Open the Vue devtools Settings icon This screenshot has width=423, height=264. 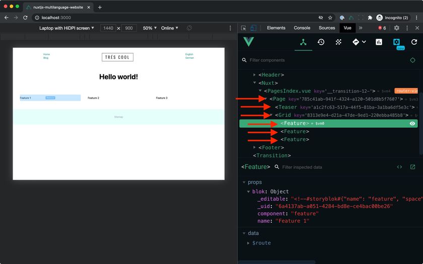pos(396,42)
